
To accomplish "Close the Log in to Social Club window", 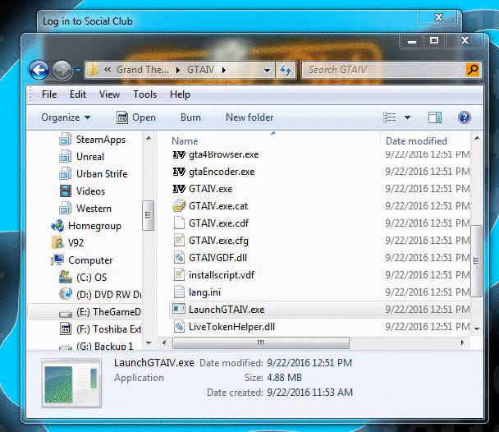I will [x=439, y=17].
